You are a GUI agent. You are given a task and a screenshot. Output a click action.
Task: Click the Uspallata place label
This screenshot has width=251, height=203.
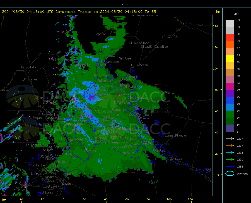tap(29, 67)
